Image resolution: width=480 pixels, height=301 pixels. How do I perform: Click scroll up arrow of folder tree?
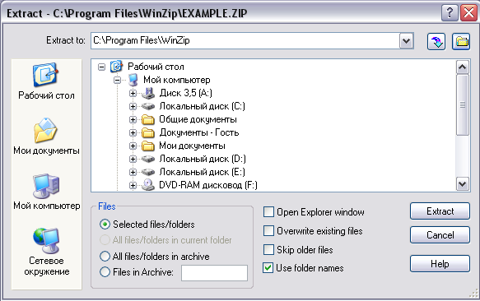[462, 67]
